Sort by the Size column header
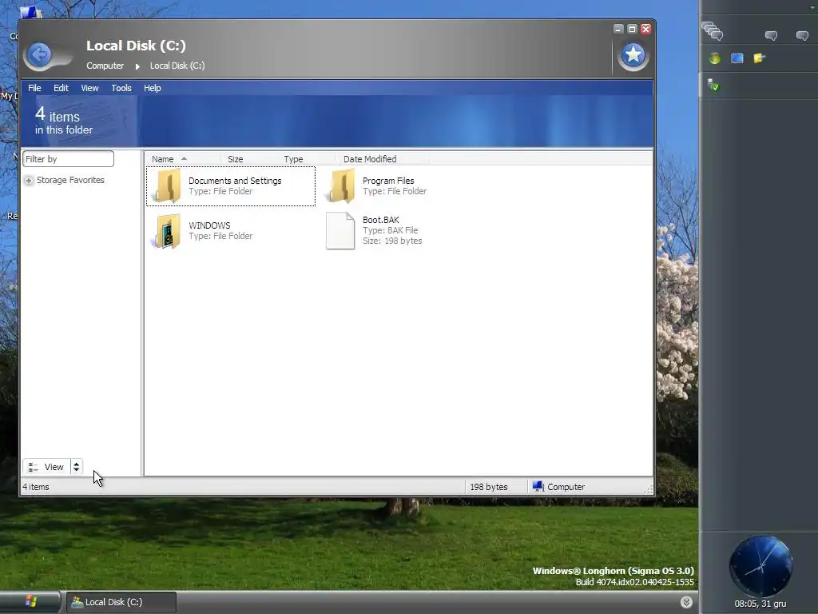This screenshot has height=614, width=818. pyautogui.click(x=247, y=159)
